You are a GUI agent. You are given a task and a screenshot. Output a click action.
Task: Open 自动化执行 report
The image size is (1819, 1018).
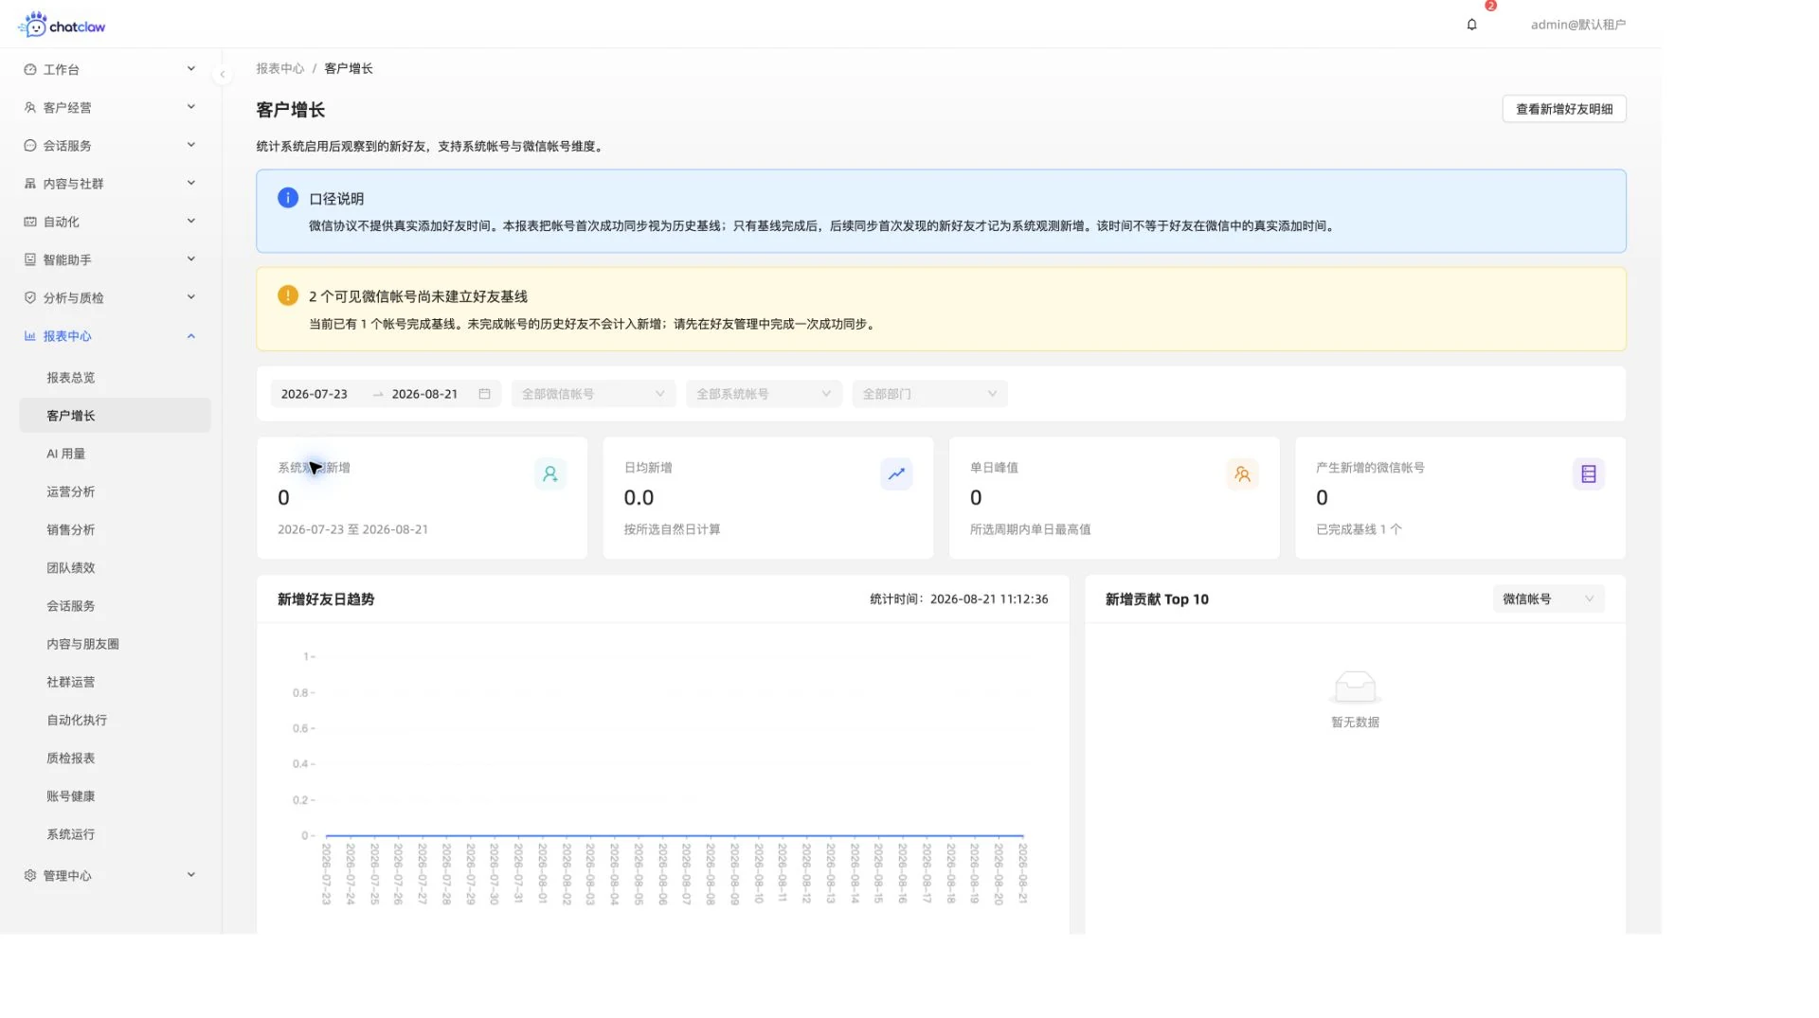click(x=115, y=720)
